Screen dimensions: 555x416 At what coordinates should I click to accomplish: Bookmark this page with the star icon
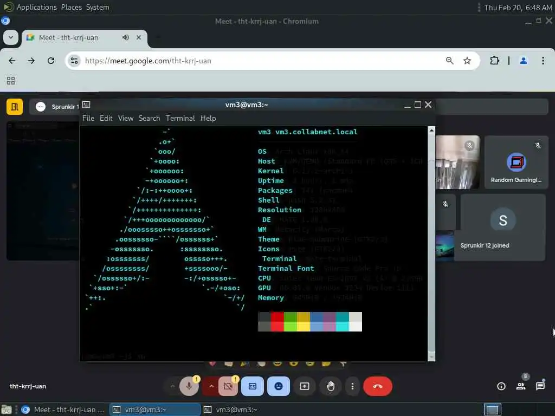(467, 61)
